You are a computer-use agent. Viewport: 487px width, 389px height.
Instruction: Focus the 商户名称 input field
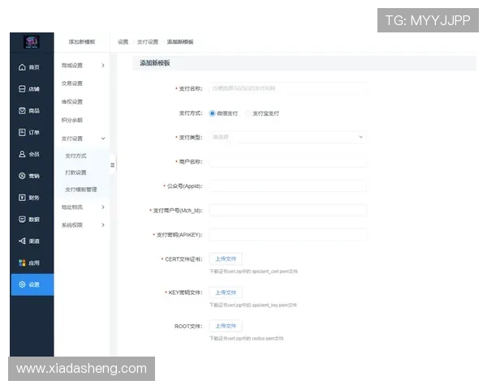point(288,161)
